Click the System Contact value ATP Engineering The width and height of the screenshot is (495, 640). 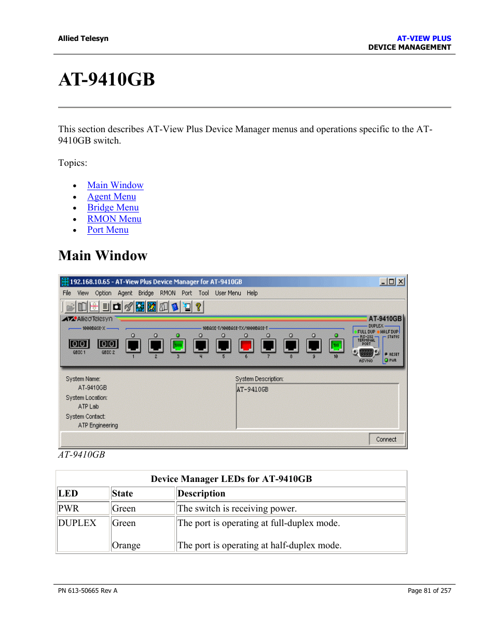[x=98, y=425]
